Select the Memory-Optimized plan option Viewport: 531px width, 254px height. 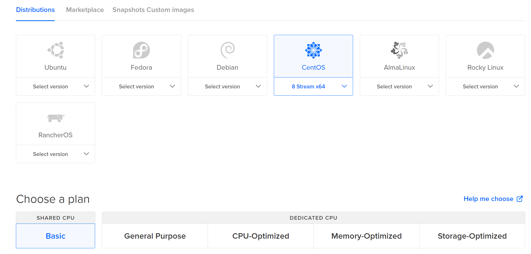click(366, 236)
